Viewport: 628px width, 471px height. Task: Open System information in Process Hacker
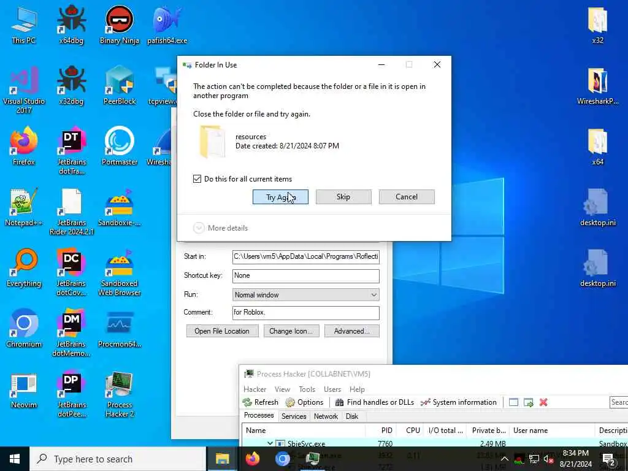pyautogui.click(x=459, y=402)
